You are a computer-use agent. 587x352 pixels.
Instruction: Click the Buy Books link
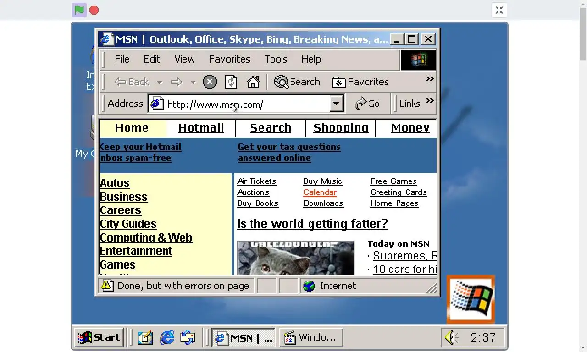pos(258,203)
